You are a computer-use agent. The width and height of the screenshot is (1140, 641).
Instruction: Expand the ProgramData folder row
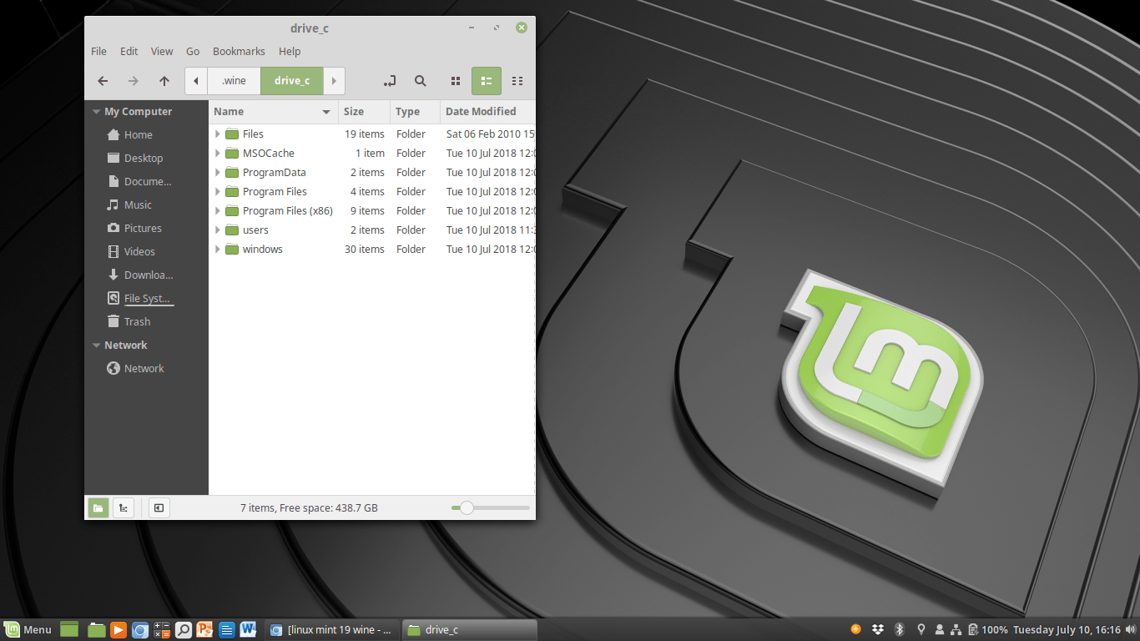[218, 172]
